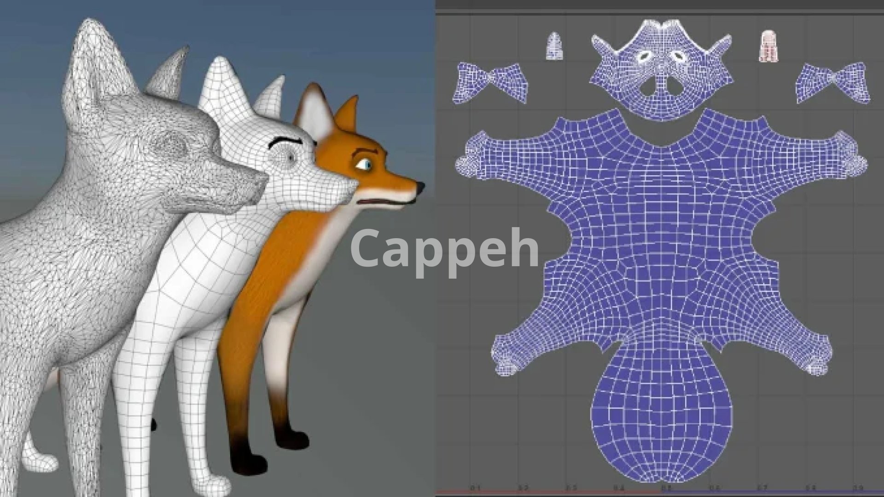Click the right eye hole in head UV
Image resolution: width=884 pixels, height=497 pixels.
click(678, 57)
